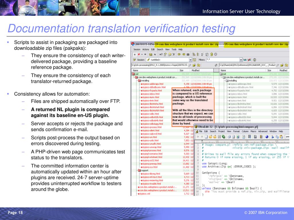Open the Filters dropdown showing '*.*'

pyautogui.click(x=241, y=60)
